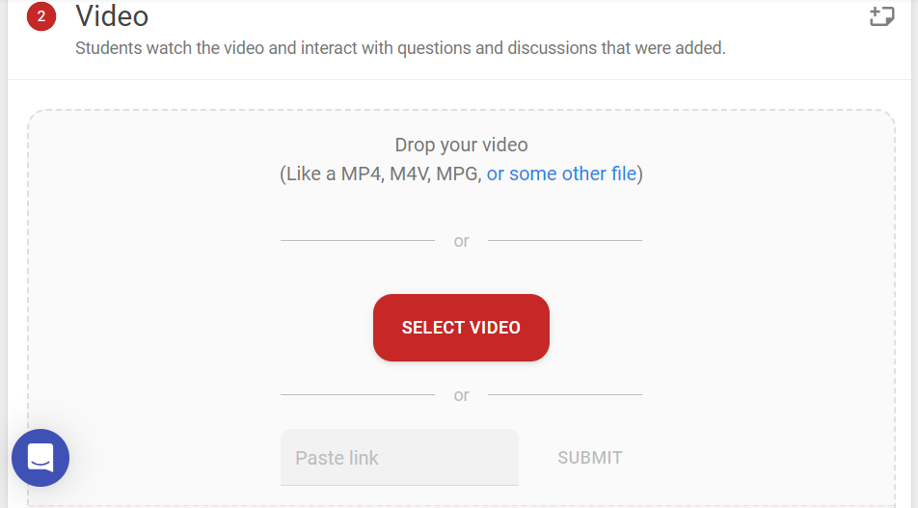The height and width of the screenshot is (508, 918).
Task: Click the "Like a MP4, M4V, MPG" format text
Action: 381,174
